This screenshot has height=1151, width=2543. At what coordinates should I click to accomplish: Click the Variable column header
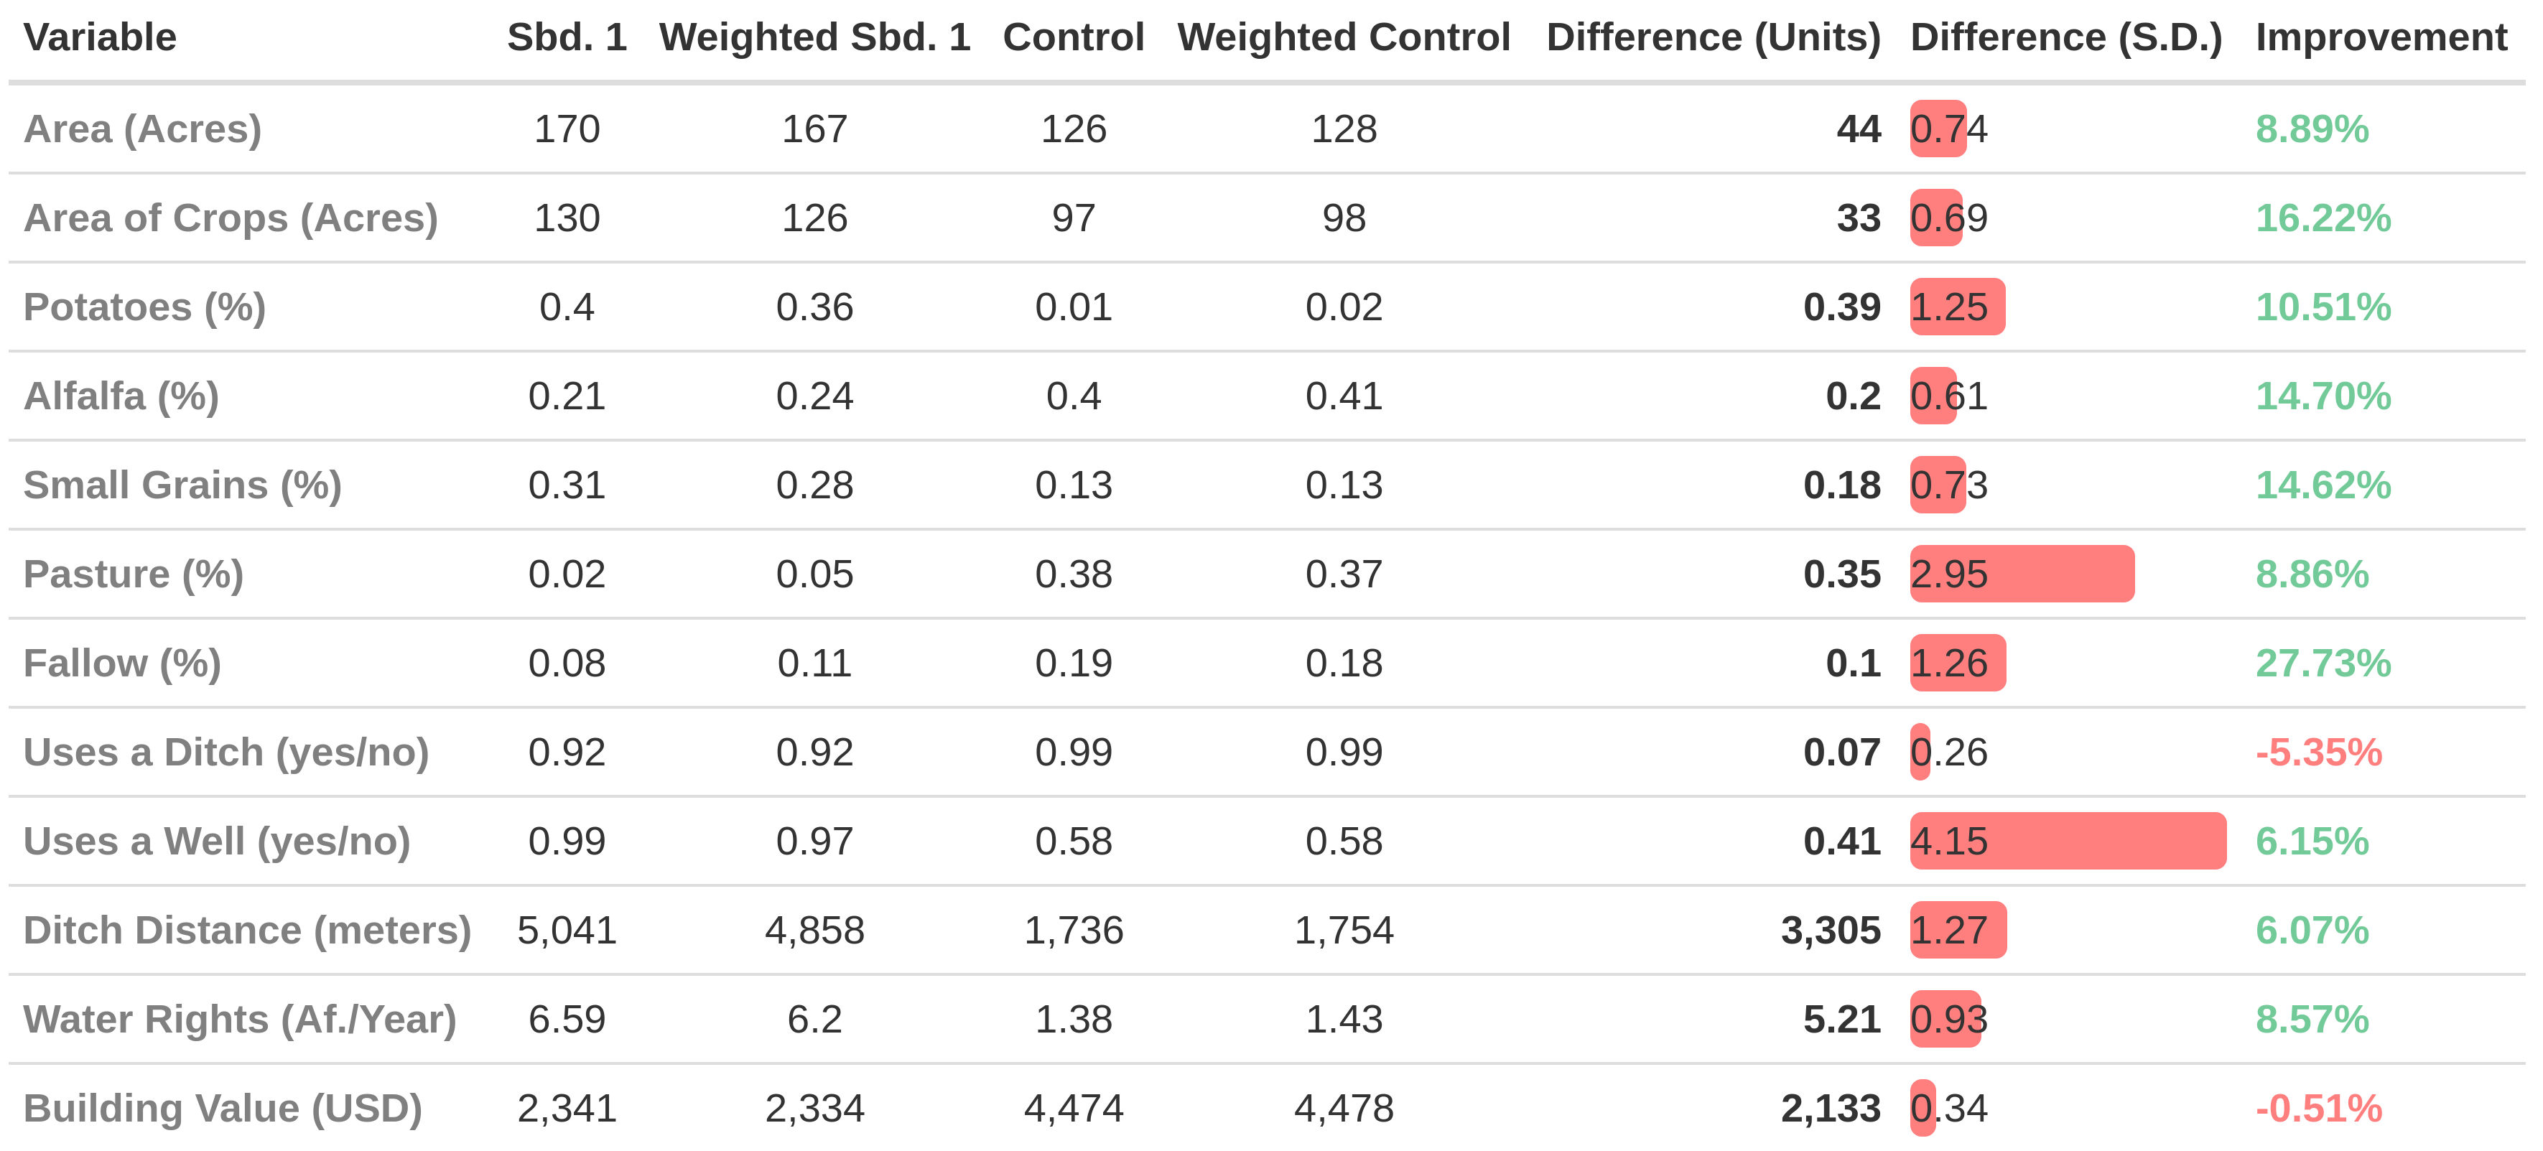click(x=100, y=37)
